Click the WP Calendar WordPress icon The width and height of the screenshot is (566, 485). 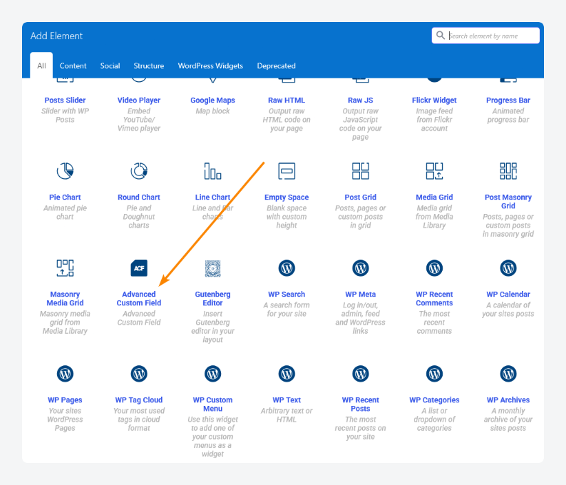pyautogui.click(x=508, y=268)
